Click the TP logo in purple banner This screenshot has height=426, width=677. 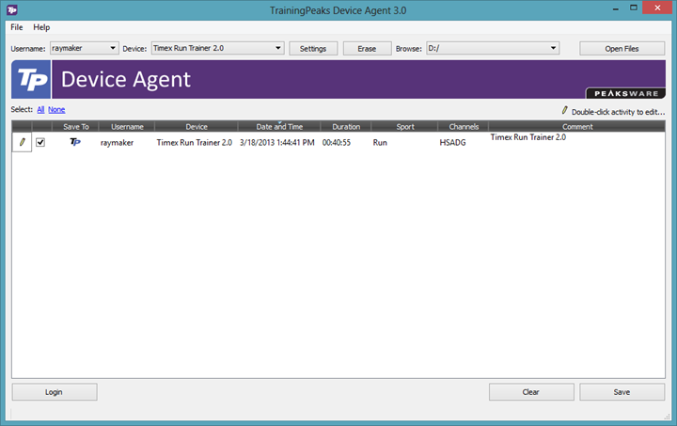[x=31, y=79]
